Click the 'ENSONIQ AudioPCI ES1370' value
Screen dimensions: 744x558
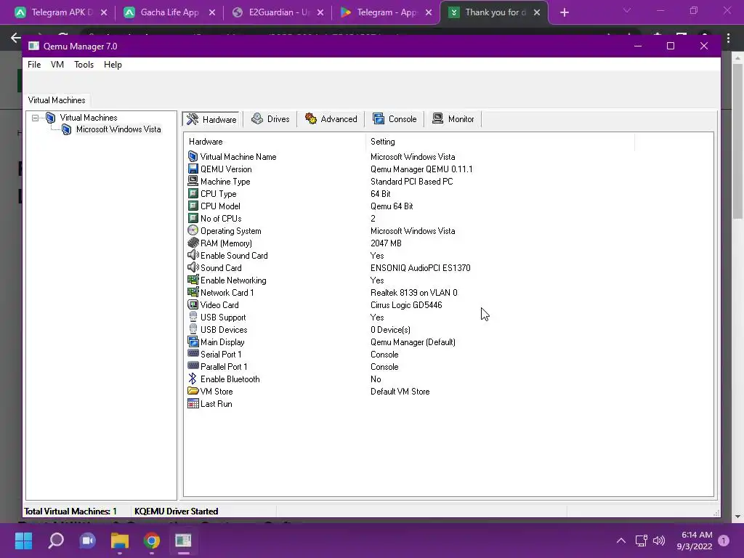point(421,268)
